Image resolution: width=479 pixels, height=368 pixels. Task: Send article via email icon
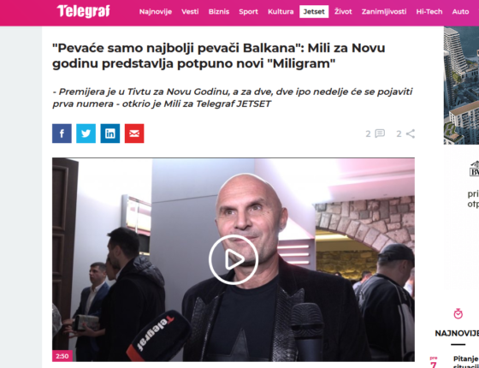coord(134,134)
